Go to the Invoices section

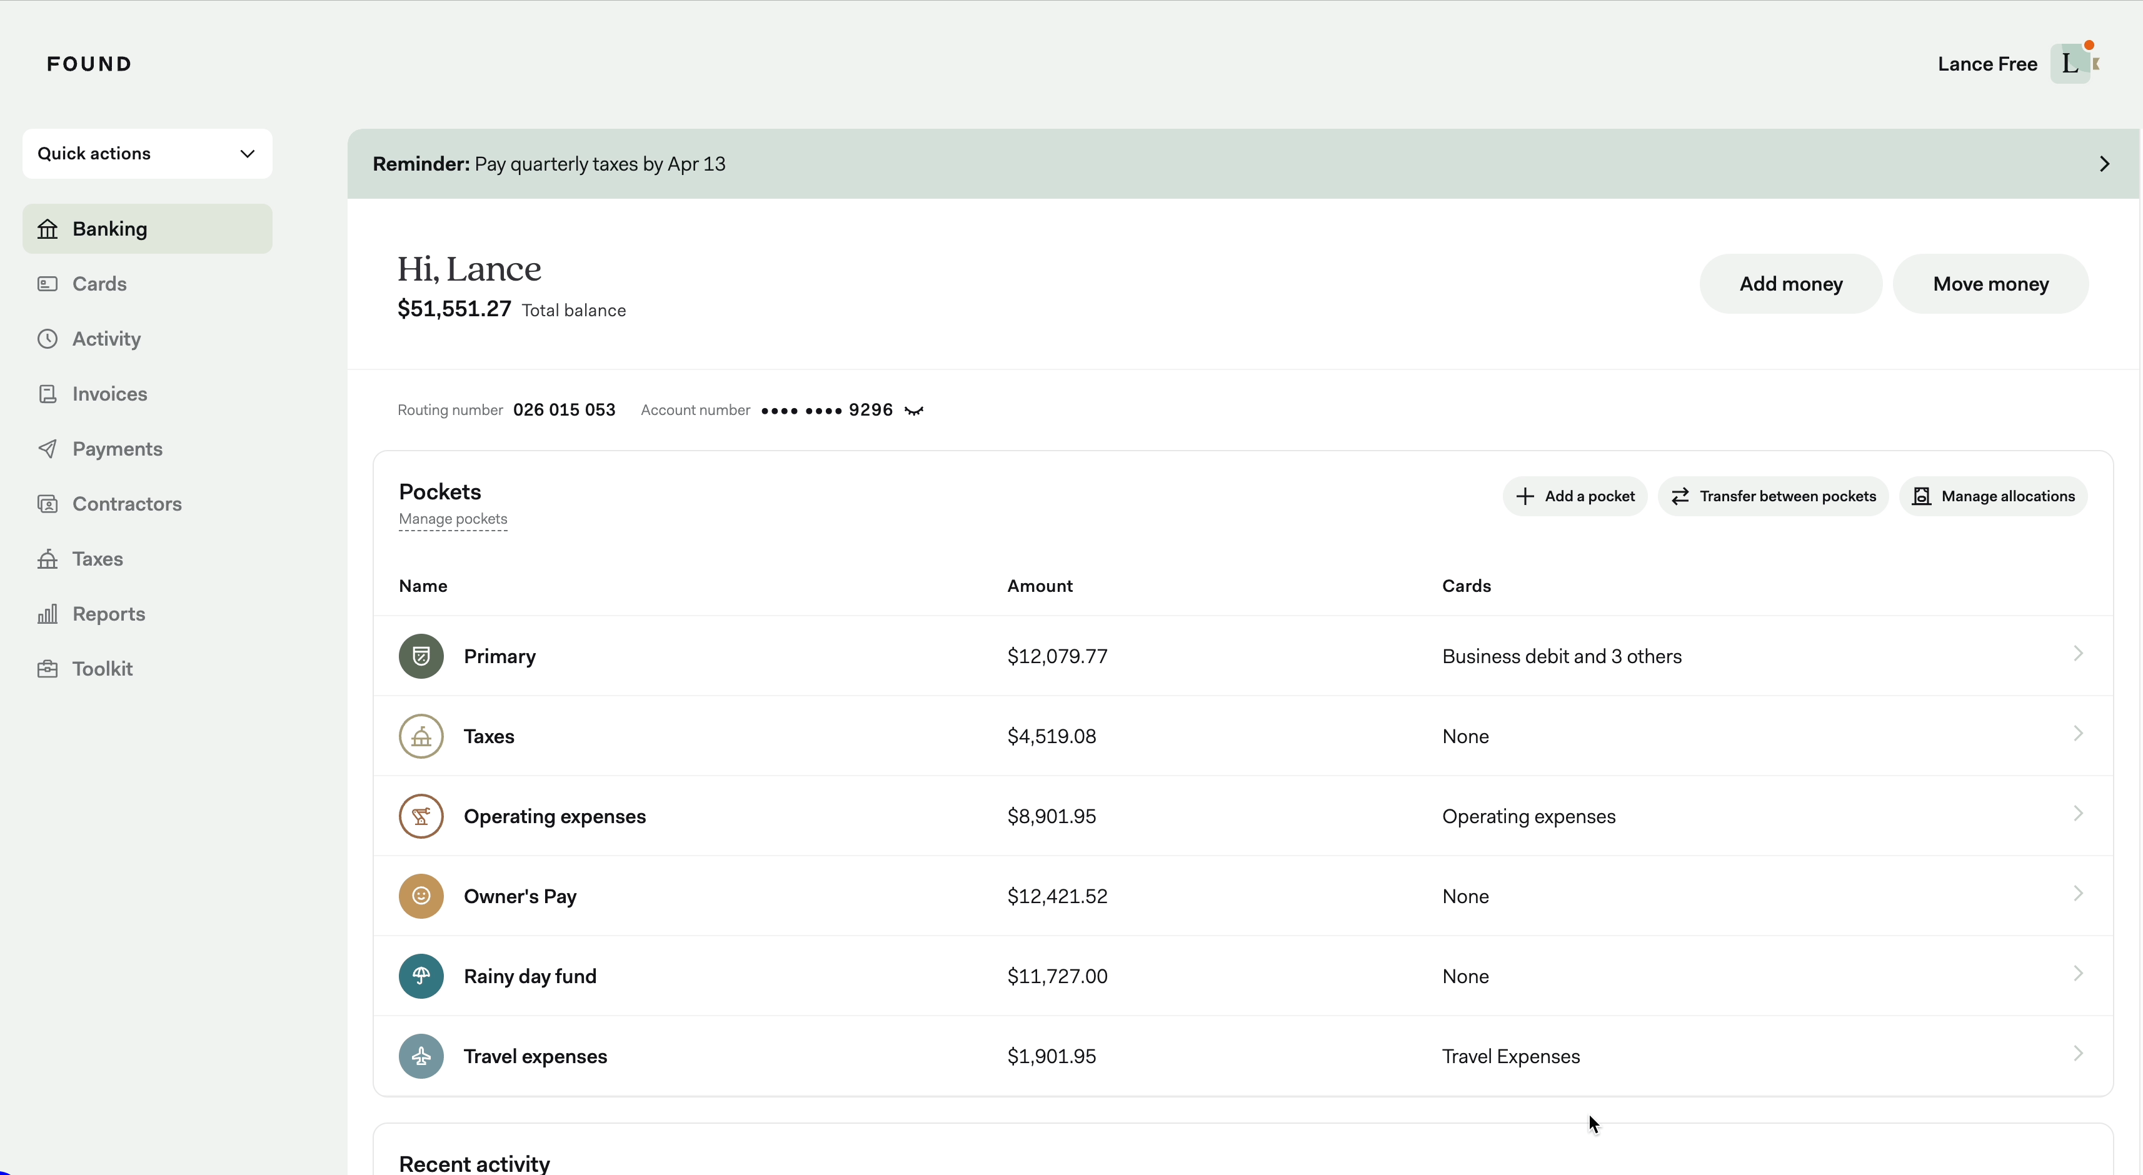(x=109, y=394)
